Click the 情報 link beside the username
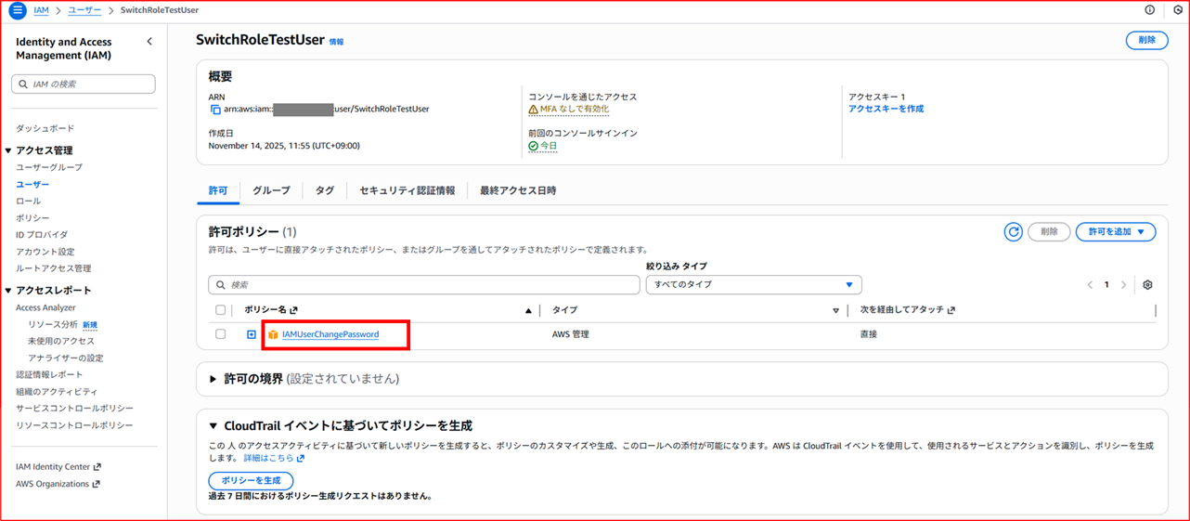The height and width of the screenshot is (521, 1190). (336, 42)
